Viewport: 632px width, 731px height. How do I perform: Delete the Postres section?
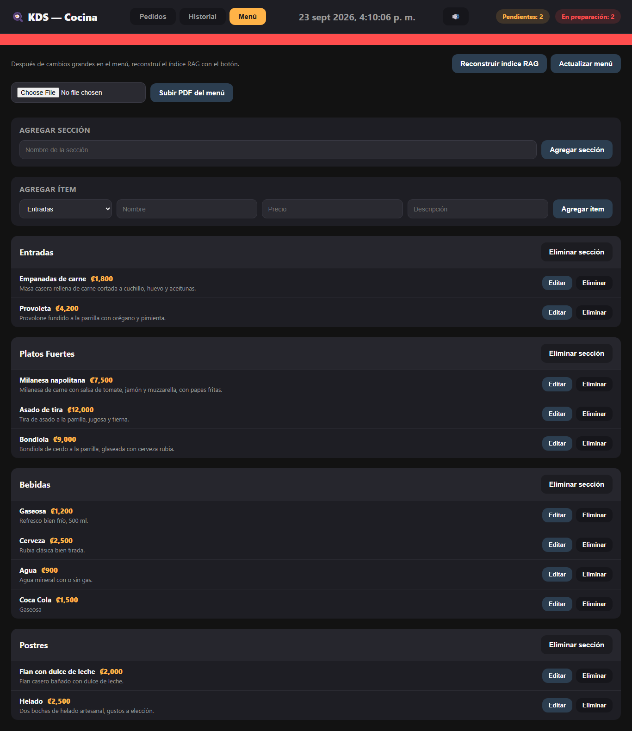tap(576, 645)
